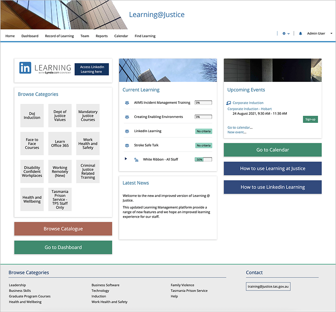
Task: Open the Dept of Justice Values tile
Action: pos(60,116)
